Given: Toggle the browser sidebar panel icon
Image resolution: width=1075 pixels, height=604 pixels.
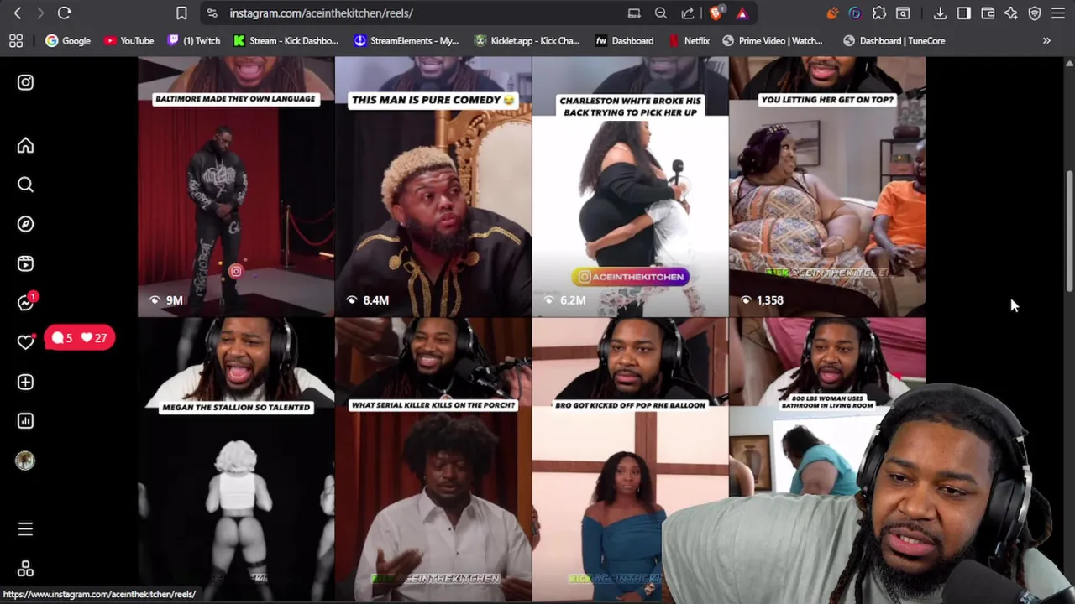Looking at the screenshot, I should 964,13.
